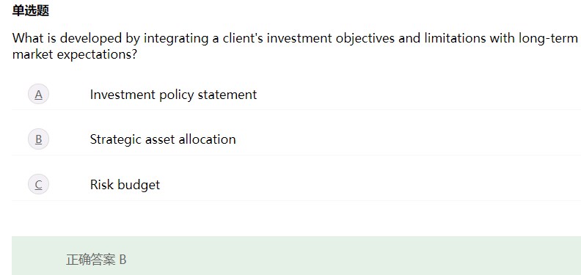Click the words 'market expectations?' in the question
The image size is (581, 275).
tap(75, 54)
